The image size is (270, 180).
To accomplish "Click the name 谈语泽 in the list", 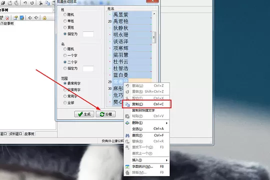I will coord(120,41).
